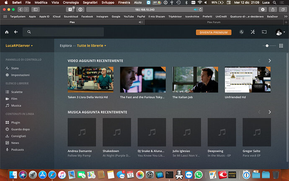Click the DIVENTA PREMIUM button
289x181 pixels.
[x=213, y=32]
